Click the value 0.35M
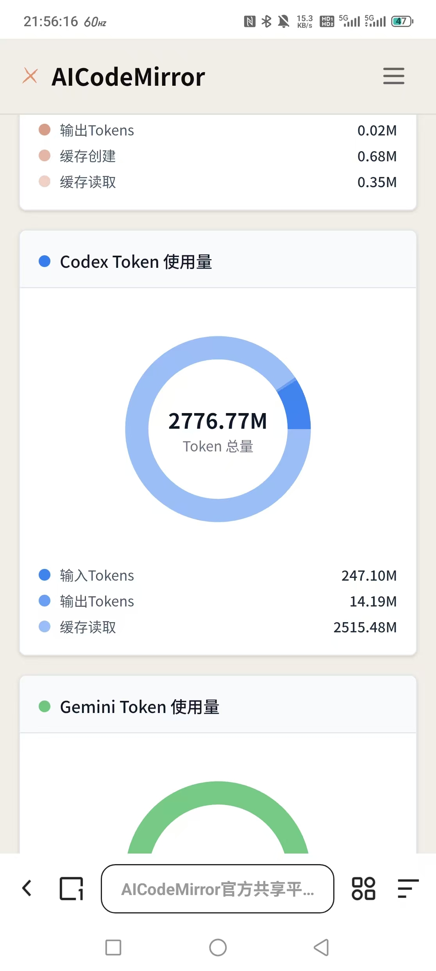The image size is (436, 971). (x=377, y=182)
